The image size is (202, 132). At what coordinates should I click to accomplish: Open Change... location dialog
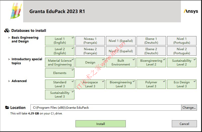pos(189,108)
